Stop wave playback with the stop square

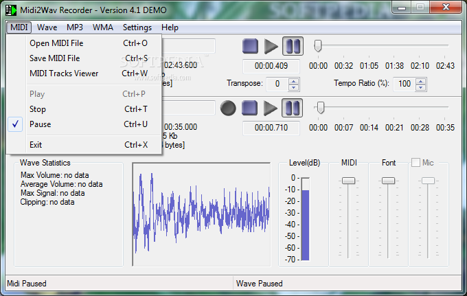(249, 108)
